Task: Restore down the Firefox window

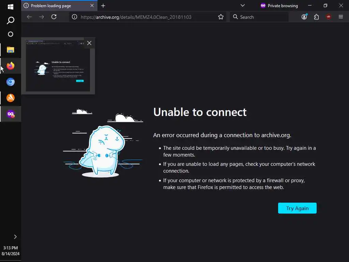Action: tap(325, 5)
